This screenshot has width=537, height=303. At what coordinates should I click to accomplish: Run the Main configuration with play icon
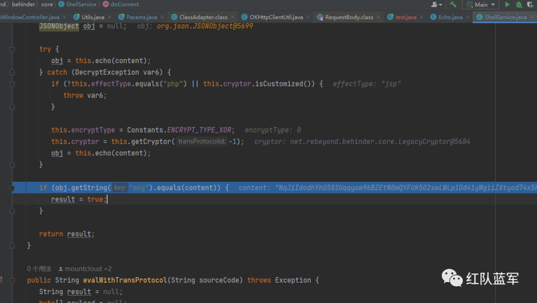(507, 4)
